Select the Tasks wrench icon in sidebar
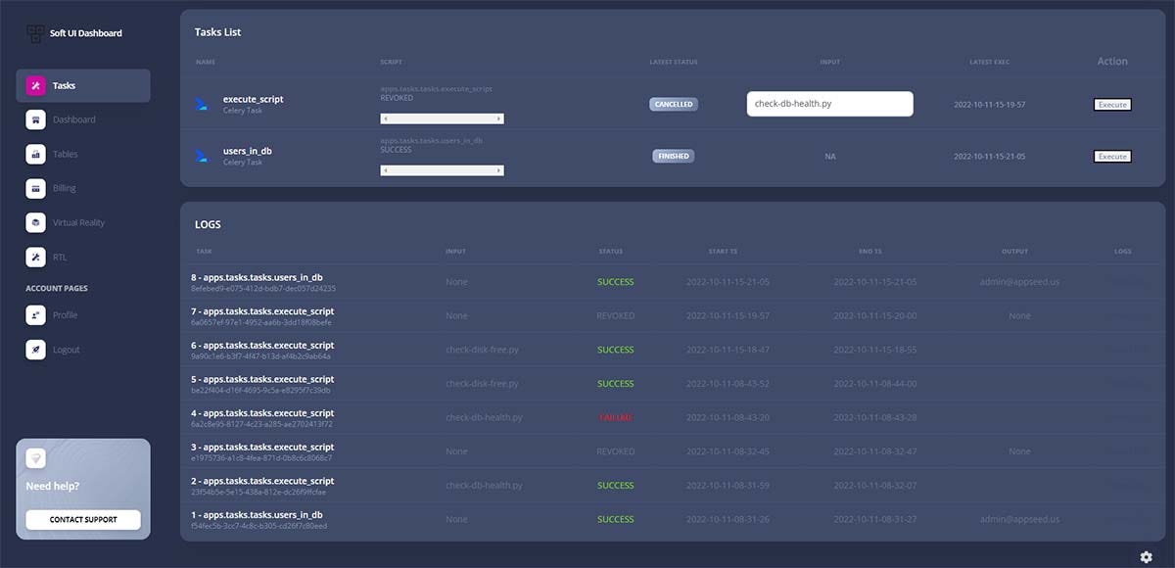 [x=34, y=85]
